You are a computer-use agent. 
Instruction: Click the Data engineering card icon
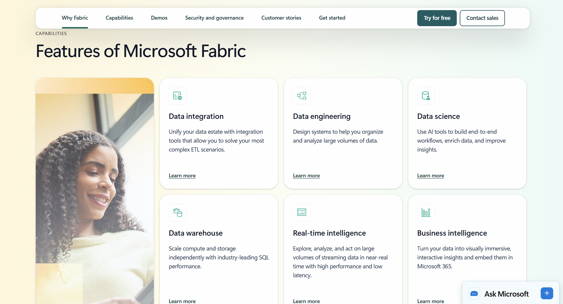[302, 96]
